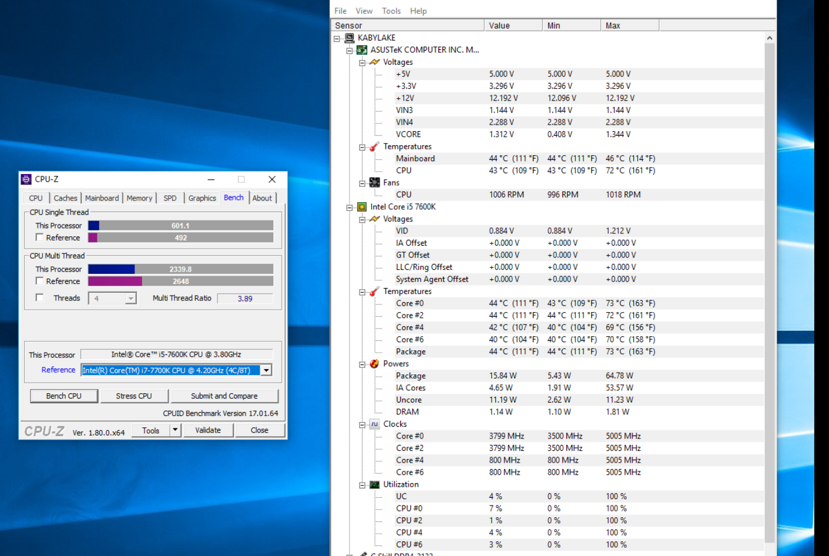Switch to the SPD tab
This screenshot has width=829, height=556.
pyautogui.click(x=170, y=198)
